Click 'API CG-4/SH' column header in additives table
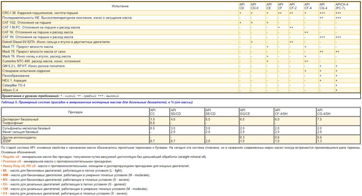Screen dimensions: 362x196 (324, 111)
